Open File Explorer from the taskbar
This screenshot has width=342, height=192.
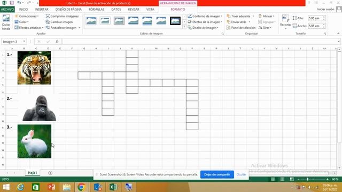pos(66,187)
